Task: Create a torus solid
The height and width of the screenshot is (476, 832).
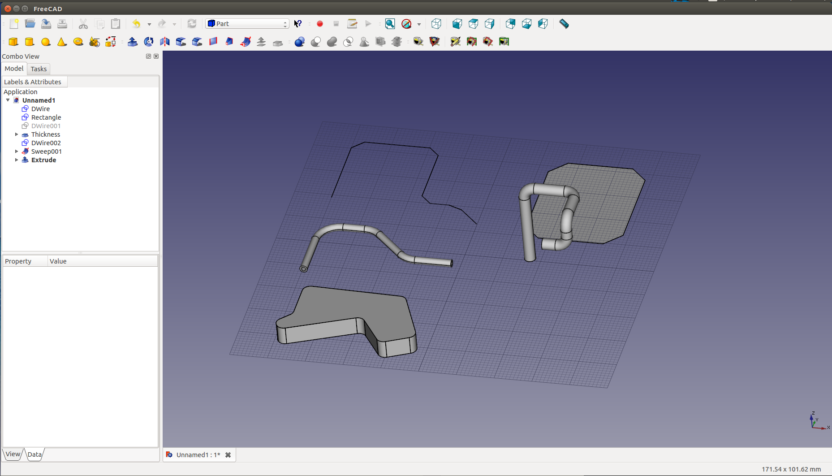Action: click(x=78, y=42)
